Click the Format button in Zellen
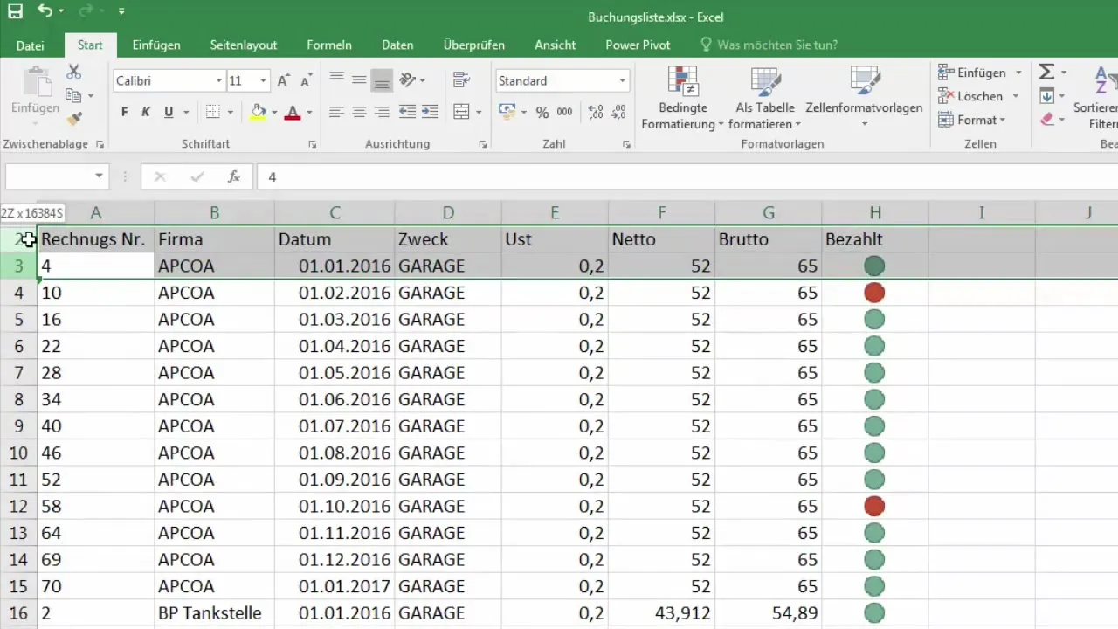Screen dimensions: 1118x629 tap(971, 120)
